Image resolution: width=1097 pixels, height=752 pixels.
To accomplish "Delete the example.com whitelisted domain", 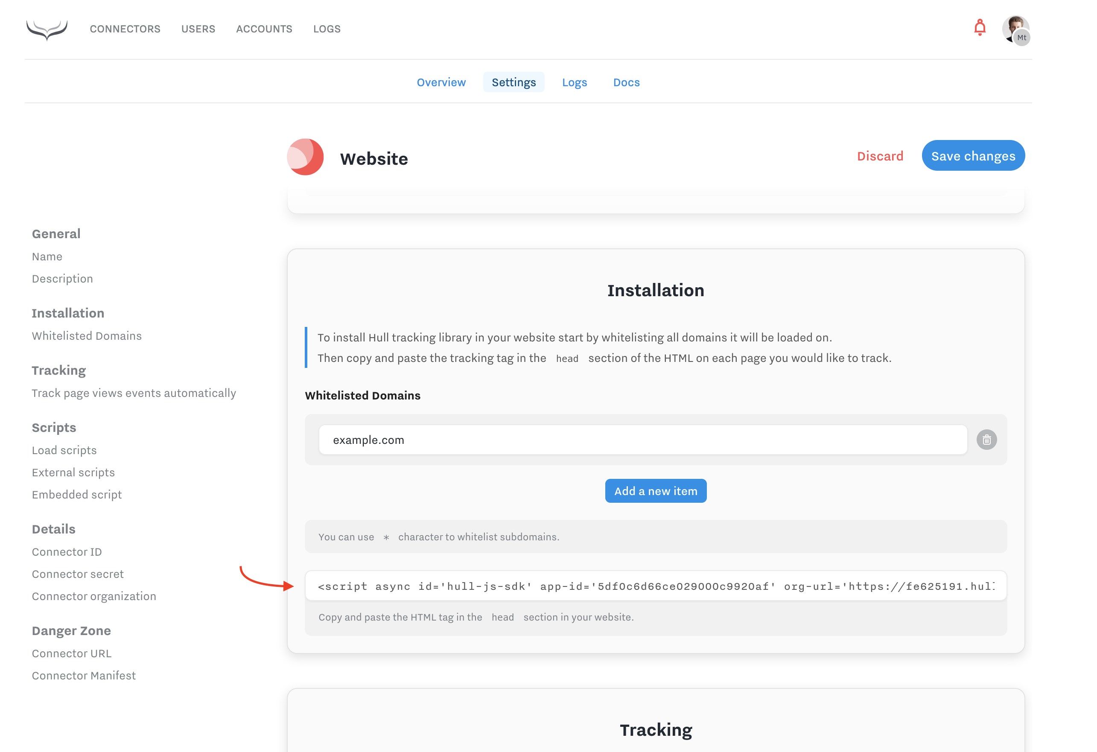I will pyautogui.click(x=986, y=440).
